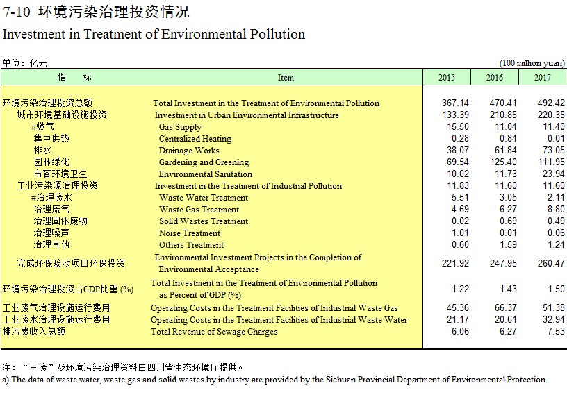Click the 'Centralized Heating' row label
This screenshot has width=567, height=397.
pos(195,139)
